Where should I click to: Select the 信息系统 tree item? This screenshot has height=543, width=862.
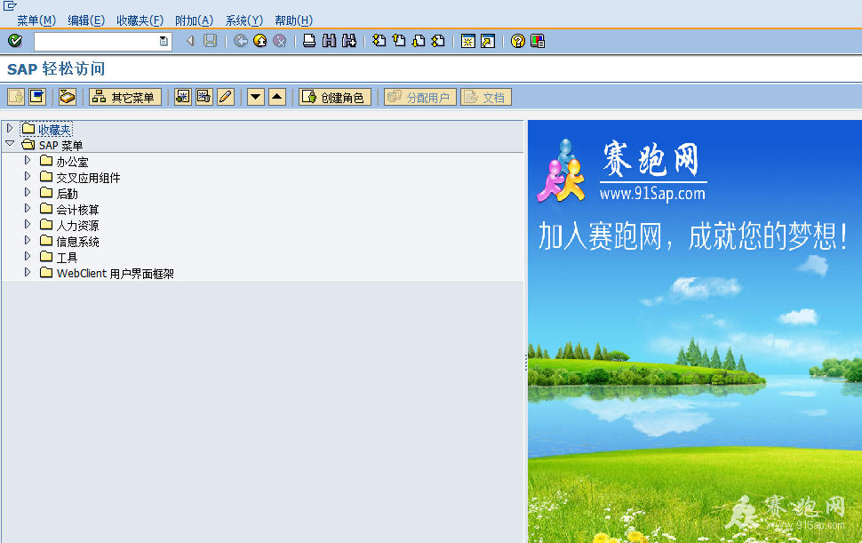point(77,241)
